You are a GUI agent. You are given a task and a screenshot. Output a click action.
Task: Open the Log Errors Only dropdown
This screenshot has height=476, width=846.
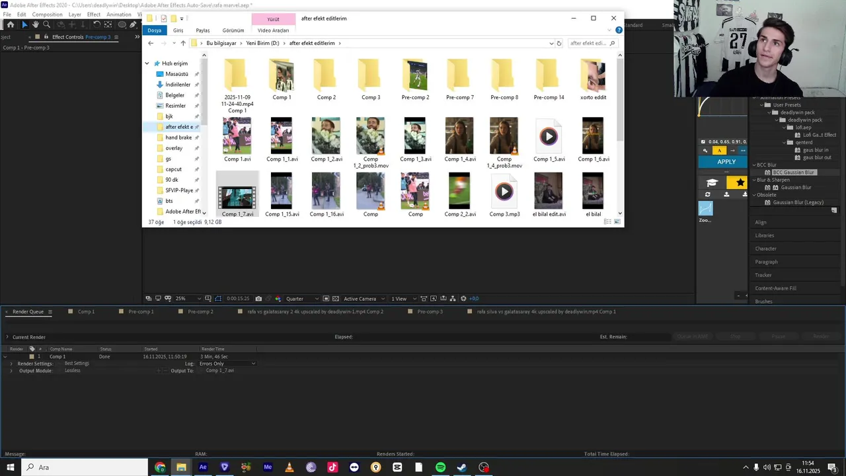click(226, 364)
